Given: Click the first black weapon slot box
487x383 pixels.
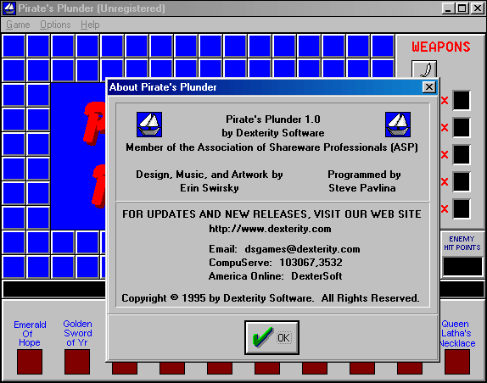Looking at the screenshot, I should coord(462,100).
